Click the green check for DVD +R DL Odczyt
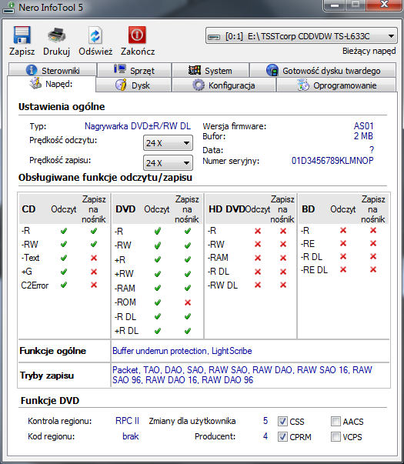 click(x=158, y=331)
